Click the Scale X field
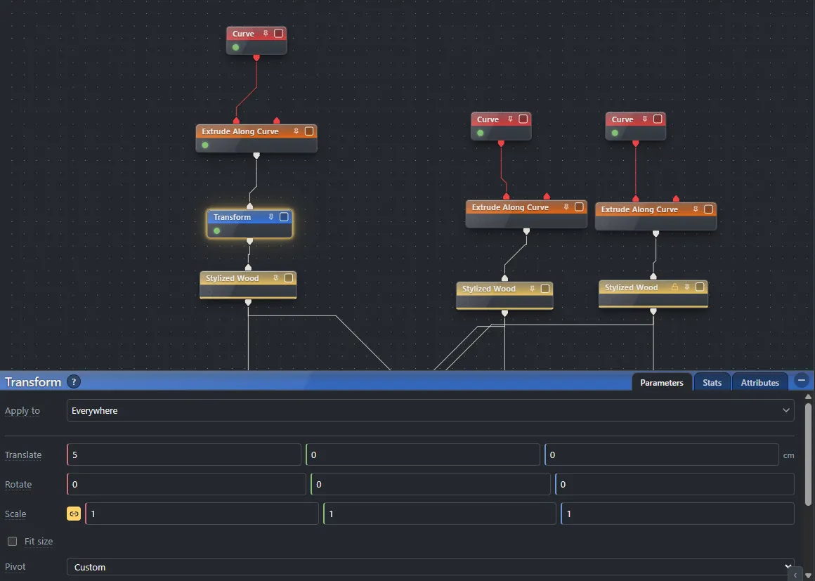 [x=202, y=514]
